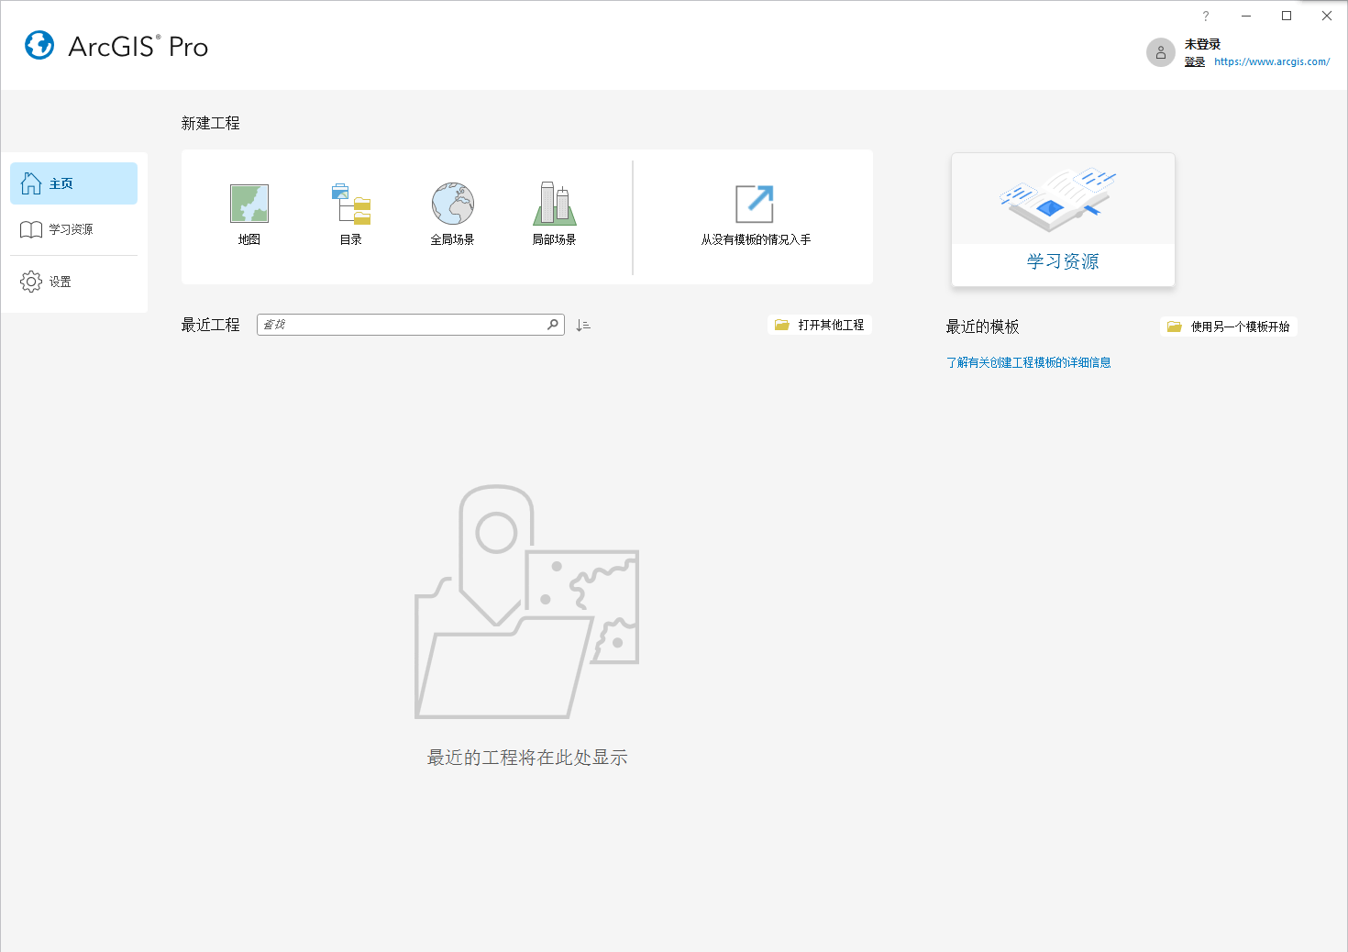This screenshot has height=952, width=1348.
Task: Open the https://www.arcgis.com/ link
Action: pos(1271,61)
